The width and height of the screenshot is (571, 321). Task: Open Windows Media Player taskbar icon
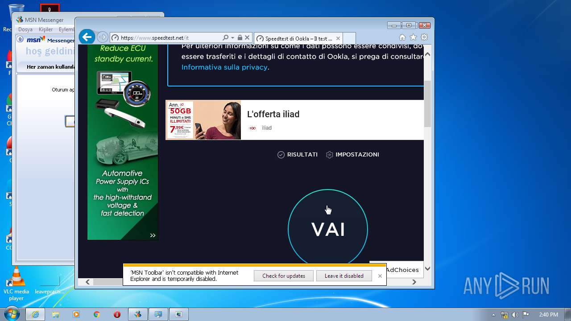pyautogui.click(x=76, y=314)
